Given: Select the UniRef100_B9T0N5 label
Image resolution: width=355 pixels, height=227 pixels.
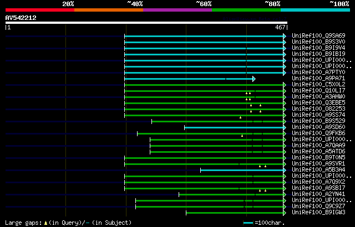Looking at the screenshot, I should click(x=318, y=158).
